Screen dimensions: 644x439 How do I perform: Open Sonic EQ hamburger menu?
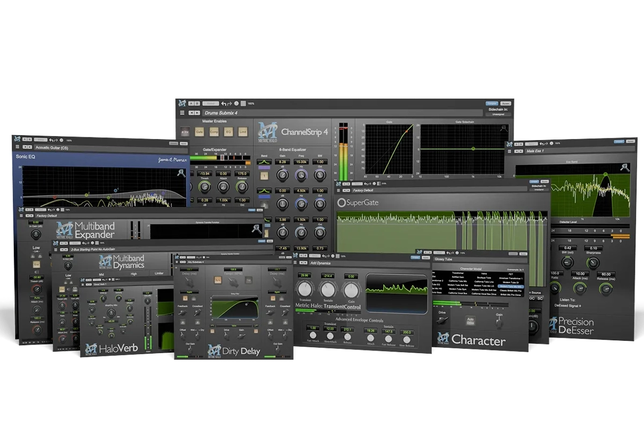(17, 147)
